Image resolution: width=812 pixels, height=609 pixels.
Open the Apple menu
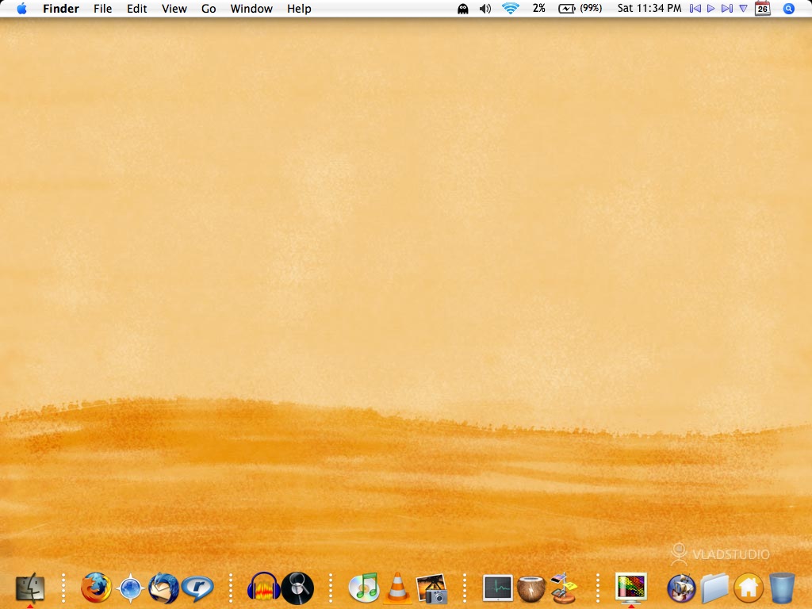[x=21, y=8]
